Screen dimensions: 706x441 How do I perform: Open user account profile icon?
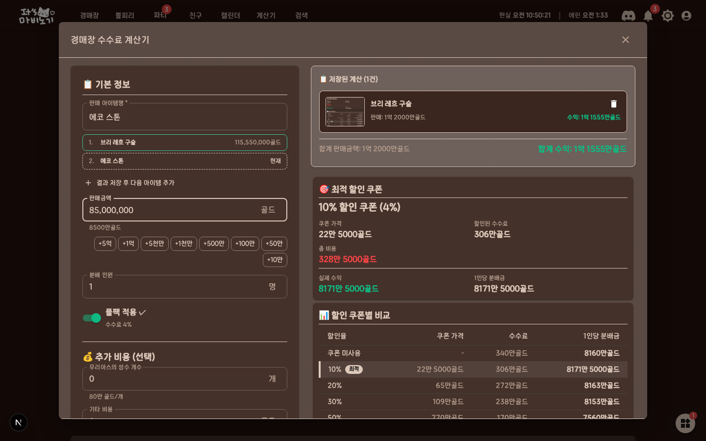tap(686, 16)
